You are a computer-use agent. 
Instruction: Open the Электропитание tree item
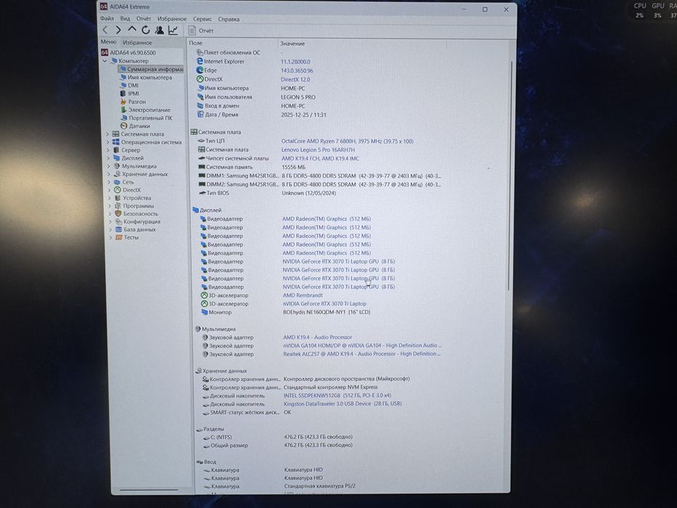146,110
